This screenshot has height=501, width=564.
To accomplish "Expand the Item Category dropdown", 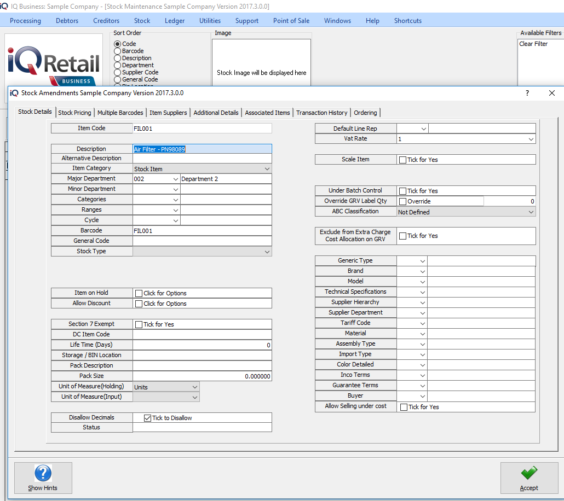I will coord(267,169).
